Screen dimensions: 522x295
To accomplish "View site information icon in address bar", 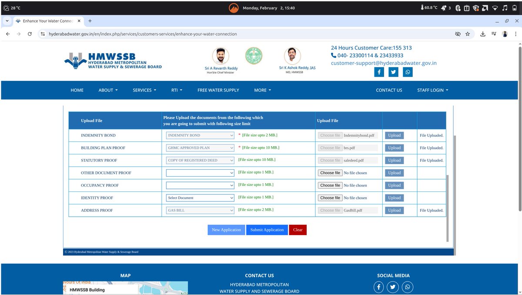I will coord(43,34).
